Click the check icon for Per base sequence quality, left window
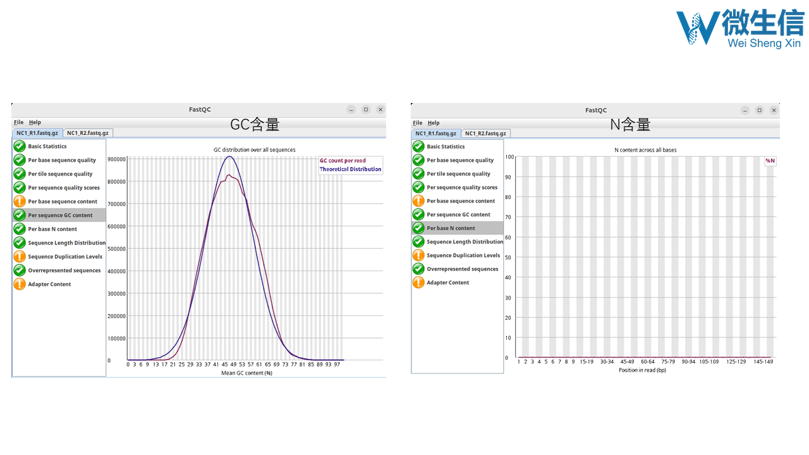 click(20, 161)
